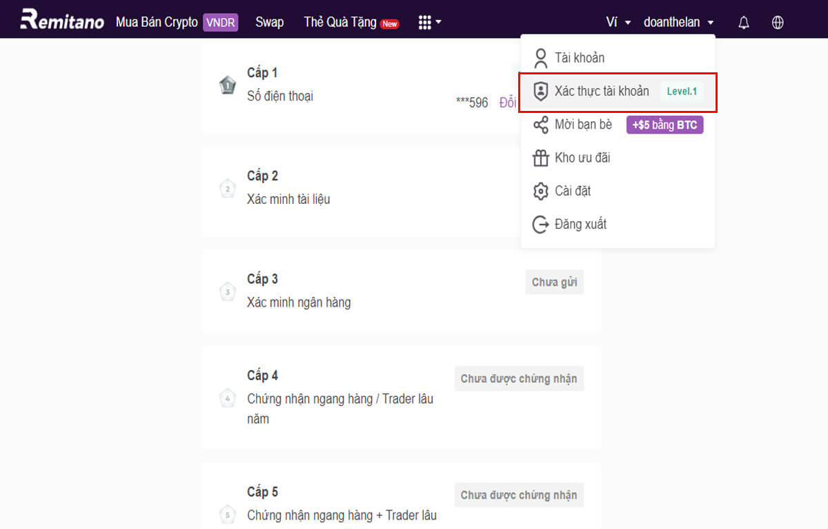Click the Đổi link next to the phone number
The width and height of the screenshot is (828, 529).
pos(506,102)
